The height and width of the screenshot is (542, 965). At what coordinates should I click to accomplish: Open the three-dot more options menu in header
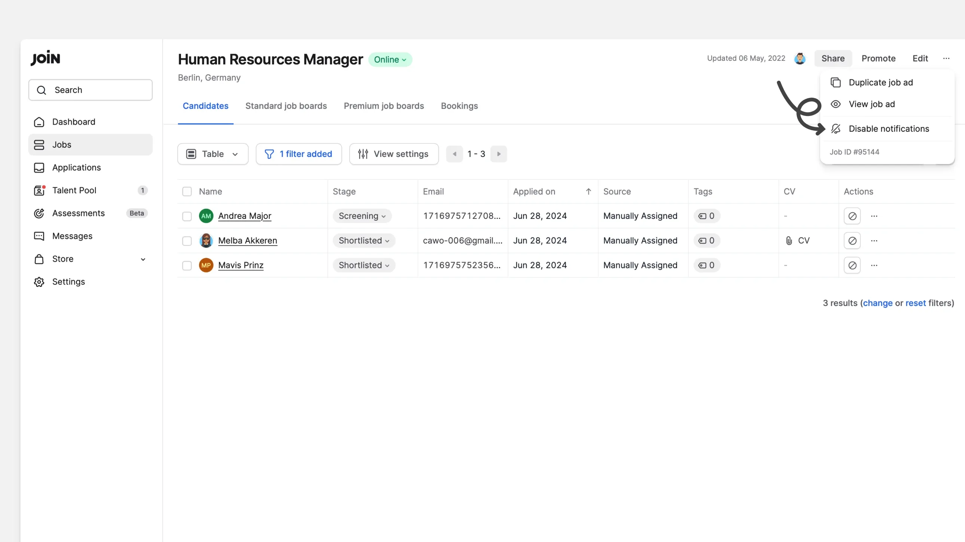(946, 59)
